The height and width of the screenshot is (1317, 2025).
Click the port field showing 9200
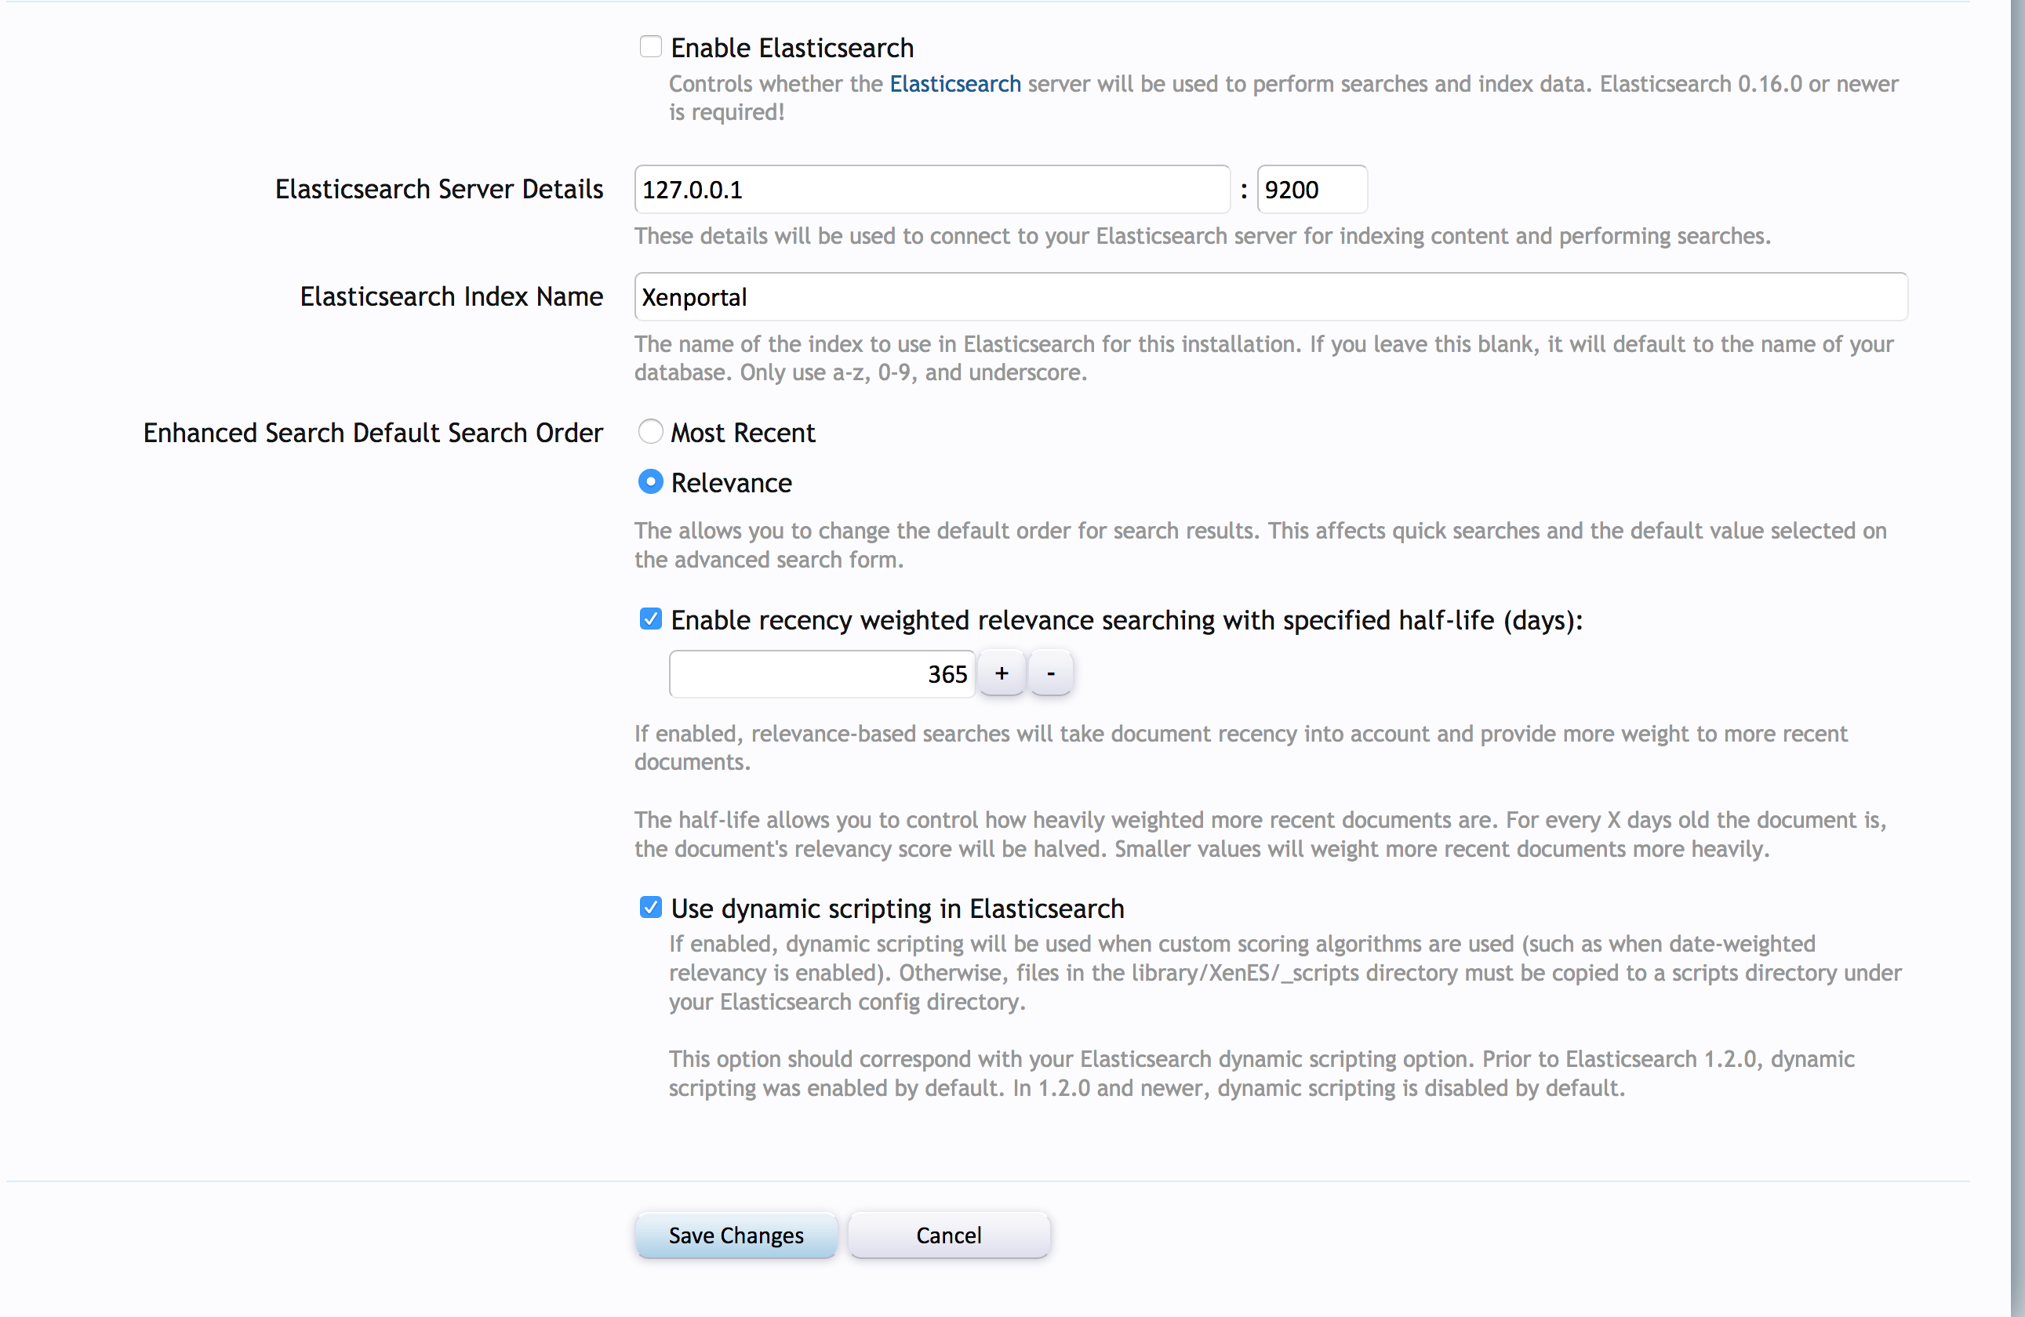pos(1311,189)
